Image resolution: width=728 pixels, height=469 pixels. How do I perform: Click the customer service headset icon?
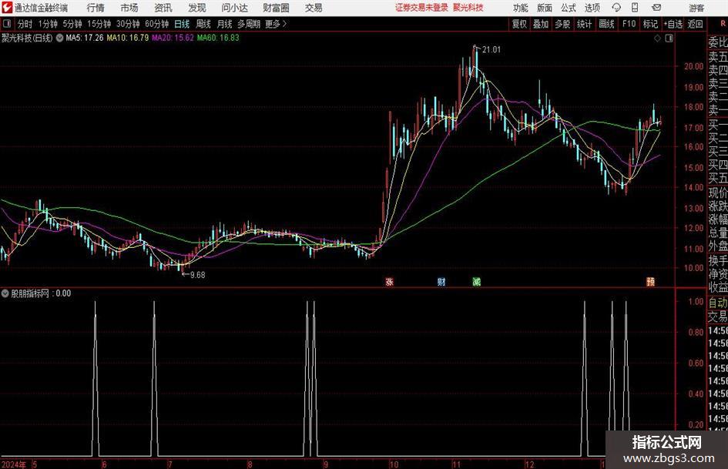(616, 8)
